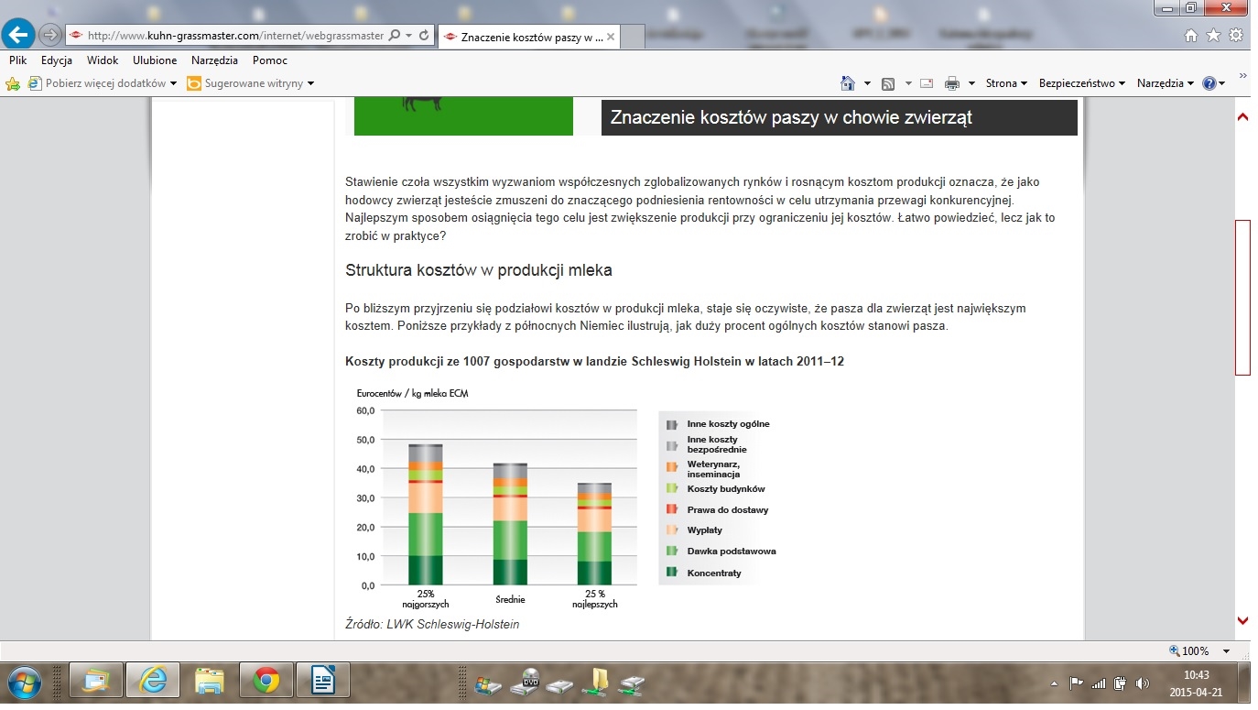Expand the Bezpieczeństwo dropdown menu
The width and height of the screenshot is (1258, 710).
1082,83
